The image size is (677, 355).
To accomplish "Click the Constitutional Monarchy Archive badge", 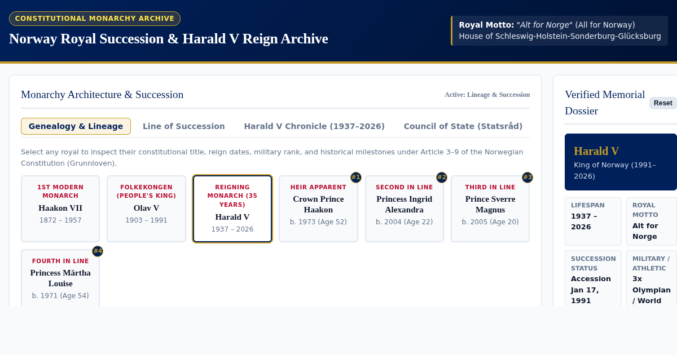I will [95, 19].
